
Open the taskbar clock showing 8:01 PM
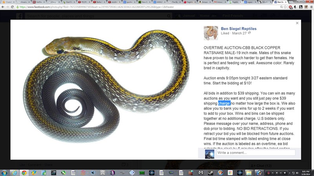(306, 173)
